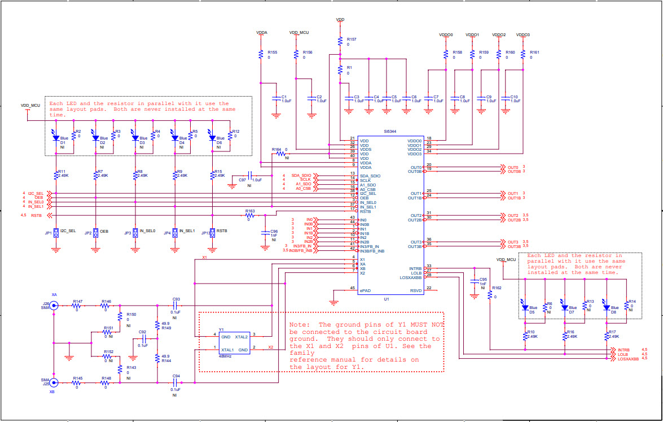663x422 pixels.
Task: Select resistor R11 2.49K pull-up
Action: 55,175
